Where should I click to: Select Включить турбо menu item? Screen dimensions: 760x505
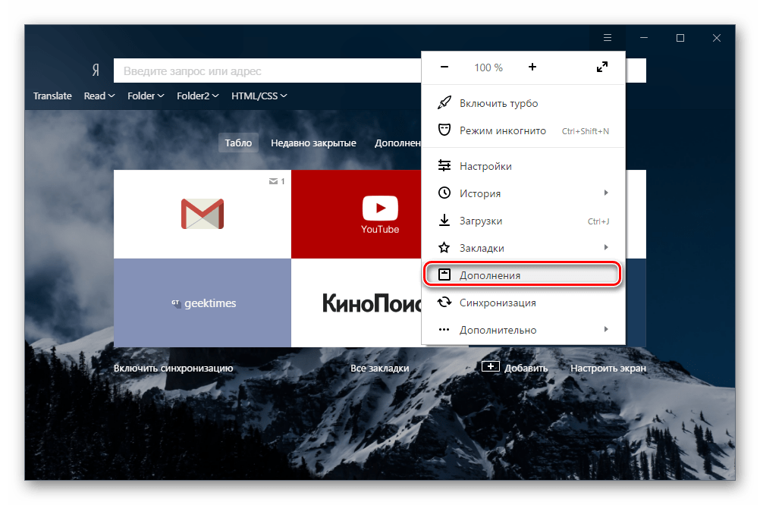coord(523,103)
